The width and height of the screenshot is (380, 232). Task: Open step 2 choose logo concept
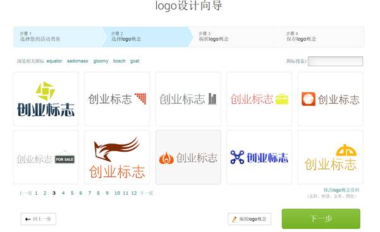tap(147, 37)
